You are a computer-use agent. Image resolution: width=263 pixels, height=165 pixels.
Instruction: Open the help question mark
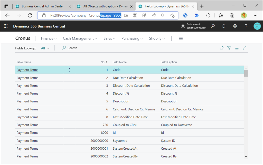click(246, 26)
